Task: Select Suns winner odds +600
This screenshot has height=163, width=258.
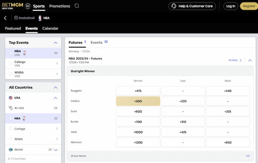Action: (138, 112)
